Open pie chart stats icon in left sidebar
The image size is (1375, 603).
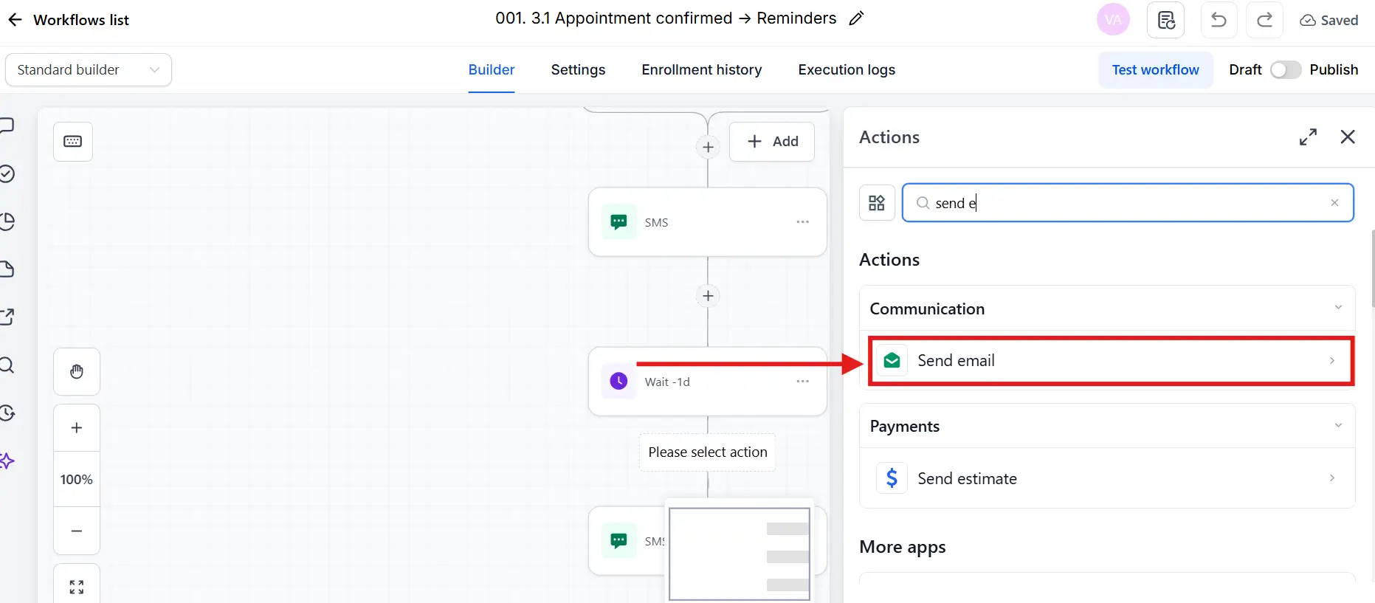[7, 221]
